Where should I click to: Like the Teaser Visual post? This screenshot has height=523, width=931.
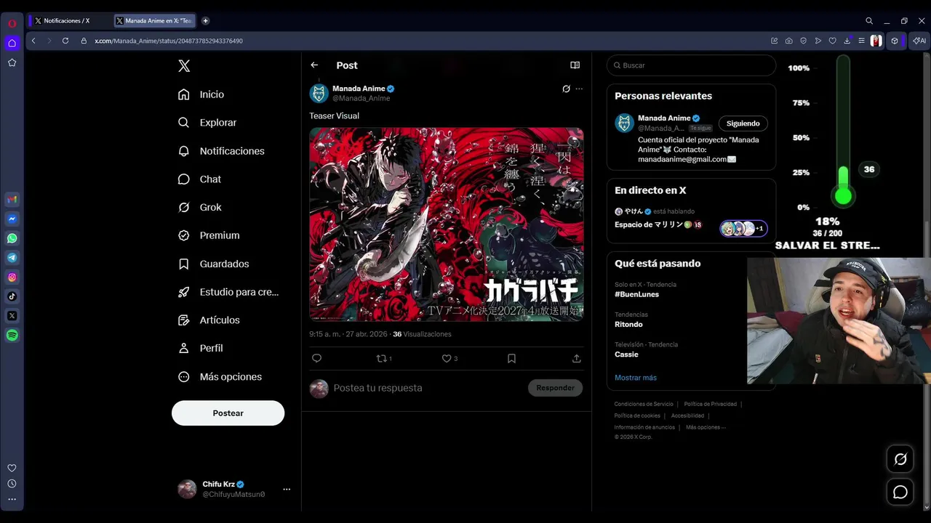pyautogui.click(x=449, y=358)
